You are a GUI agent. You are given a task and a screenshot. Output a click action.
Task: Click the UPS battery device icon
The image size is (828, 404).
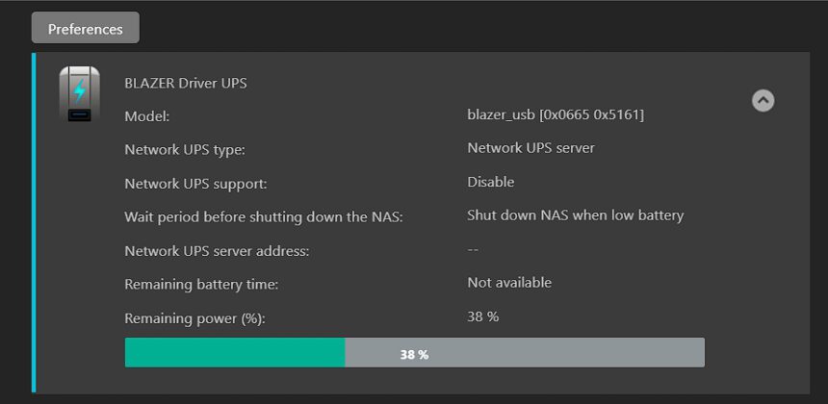pyautogui.click(x=79, y=93)
